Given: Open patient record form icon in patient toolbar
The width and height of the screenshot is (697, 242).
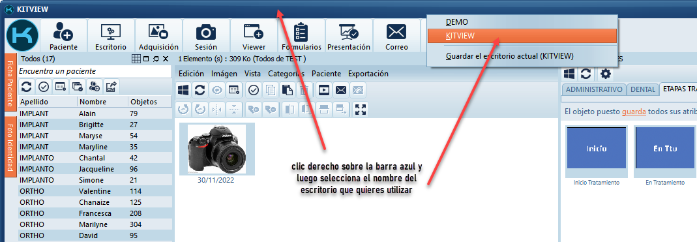Looking at the screenshot, I should [60, 87].
